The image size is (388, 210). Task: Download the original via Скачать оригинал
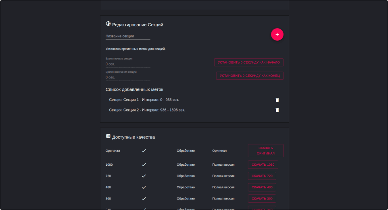(265, 150)
